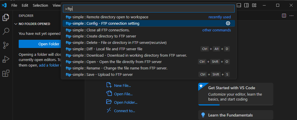
Task: Run Delete File or directory command
Action: (149, 43)
